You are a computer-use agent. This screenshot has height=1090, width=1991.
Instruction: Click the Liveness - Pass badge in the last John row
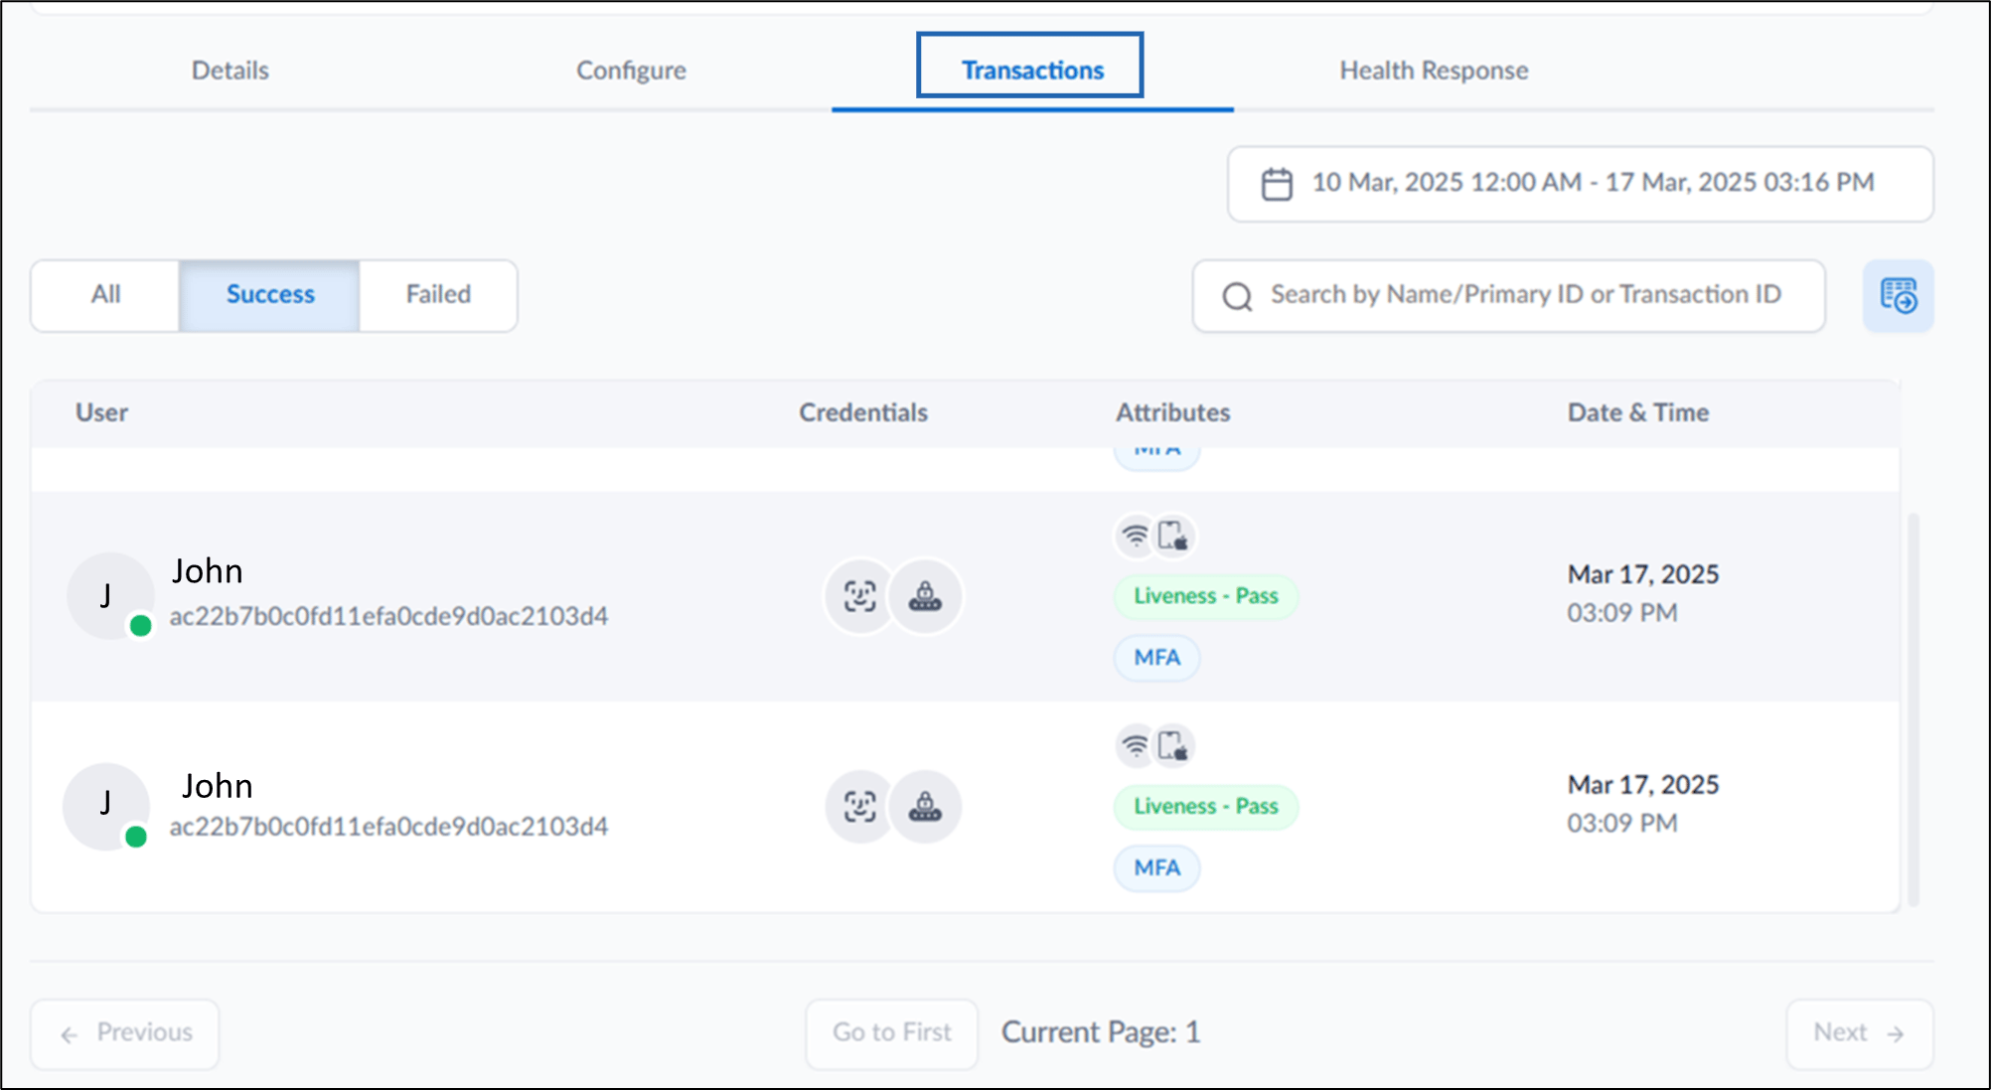[1206, 807]
